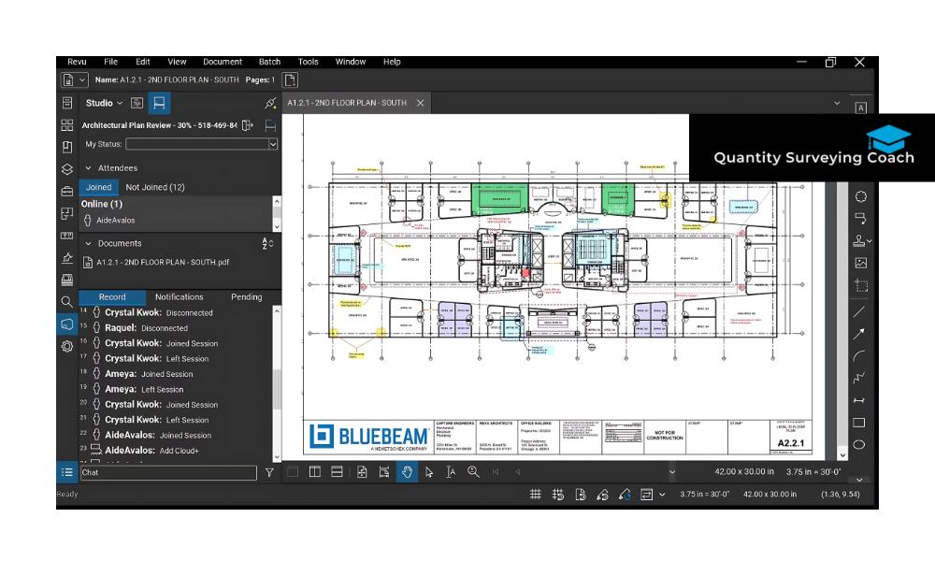Toggle split view vertical
The image size is (935, 561).
pos(315,472)
